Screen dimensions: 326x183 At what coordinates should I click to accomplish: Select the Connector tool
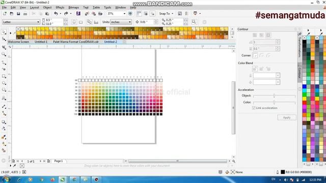(x=4, y=113)
